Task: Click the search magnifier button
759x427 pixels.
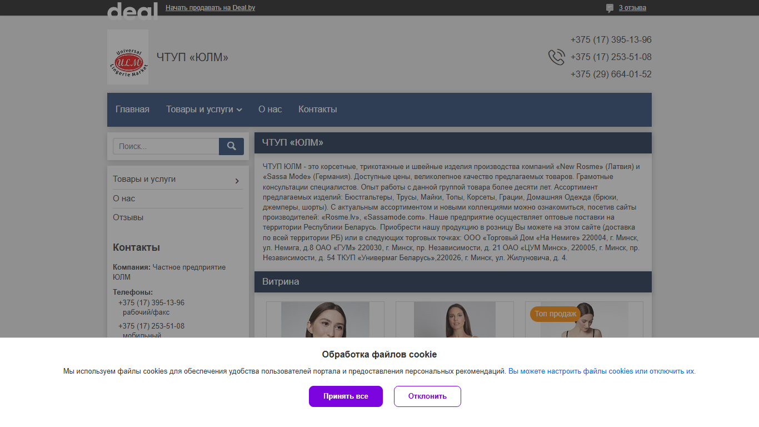Action: pyautogui.click(x=231, y=146)
